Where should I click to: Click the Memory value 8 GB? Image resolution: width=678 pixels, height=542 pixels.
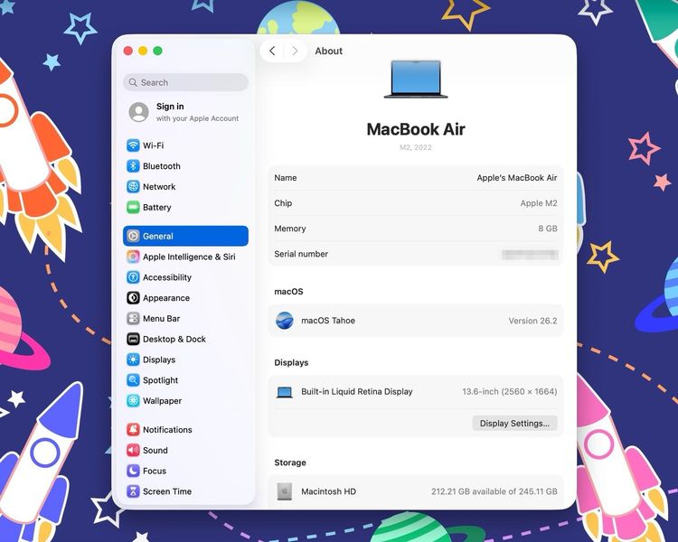pyautogui.click(x=548, y=229)
